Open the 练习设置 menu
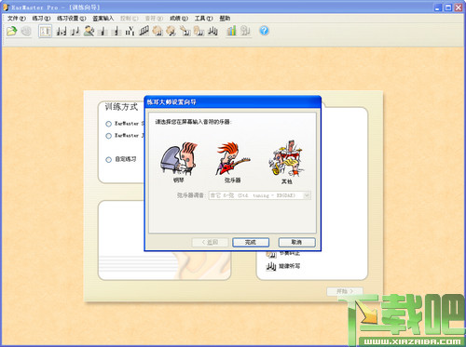Image resolution: width=466 pixels, height=347 pixels. pyautogui.click(x=71, y=19)
